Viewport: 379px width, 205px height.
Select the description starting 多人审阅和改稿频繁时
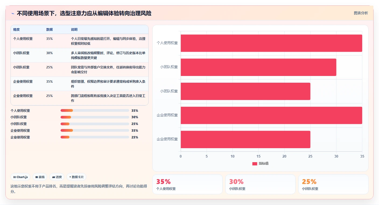click(x=108, y=55)
